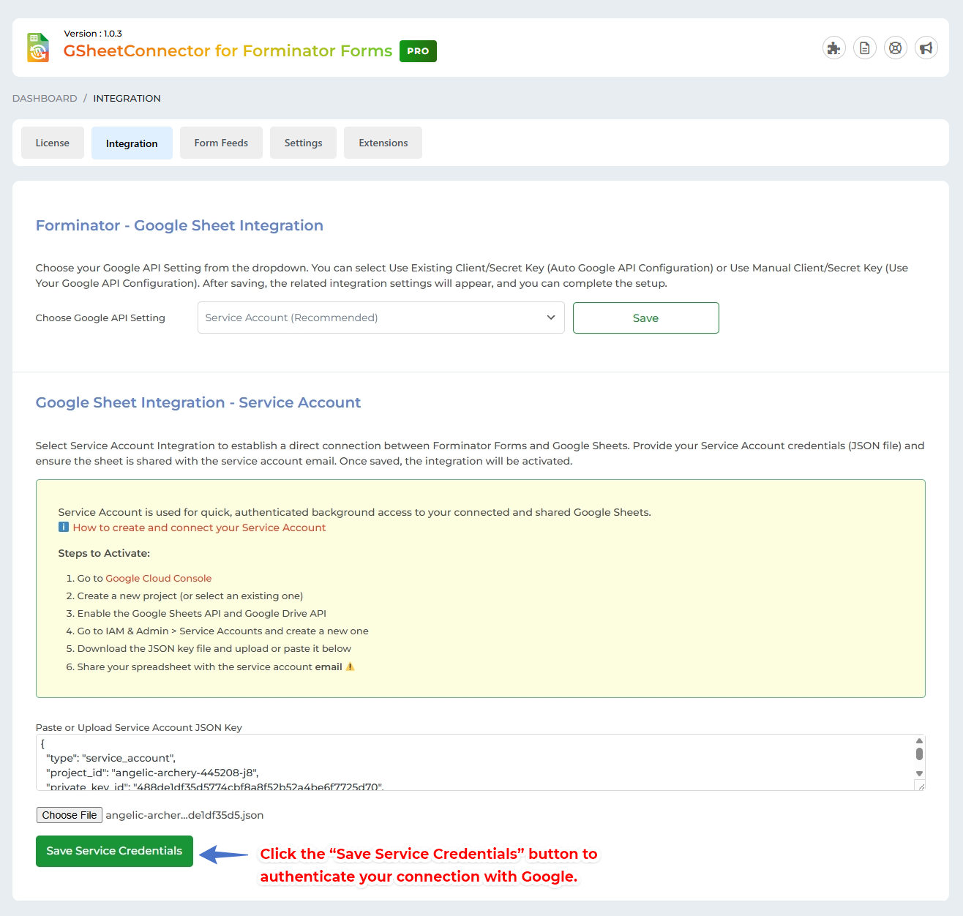Select the Settings tab
Viewport: 963px width, 916px height.
point(303,143)
